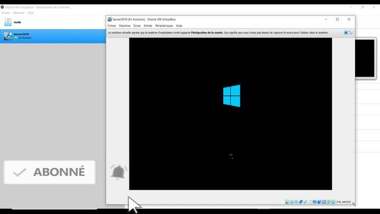Select Outils entry in VirtualBox Manager
The image size is (380, 214).
[53, 23]
